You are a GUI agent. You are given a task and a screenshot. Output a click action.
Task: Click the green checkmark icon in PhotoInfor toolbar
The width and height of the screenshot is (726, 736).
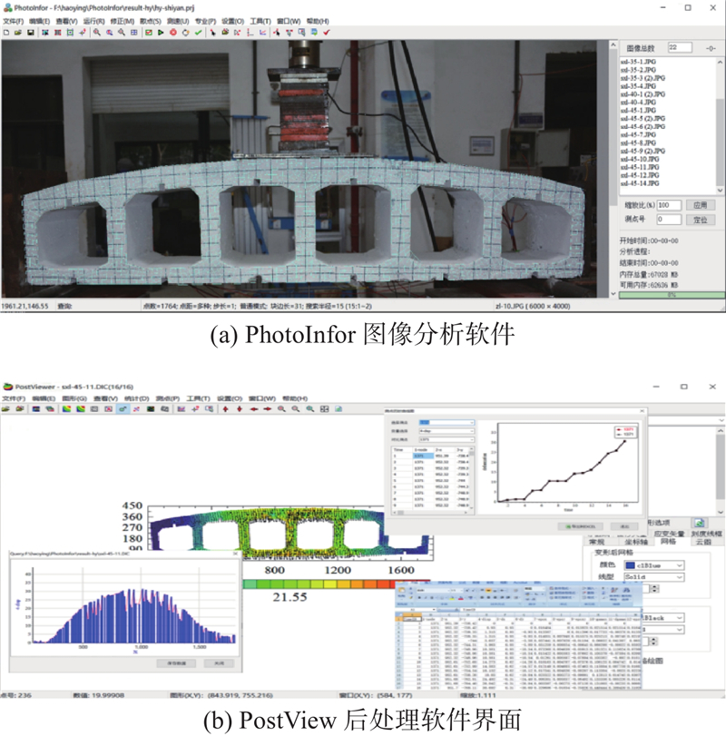[198, 33]
